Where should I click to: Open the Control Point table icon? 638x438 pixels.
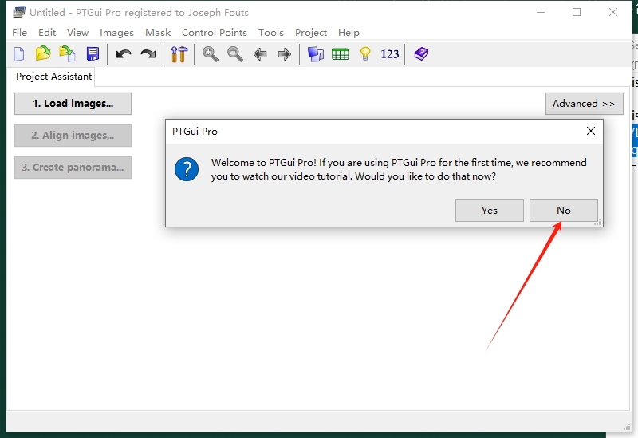click(x=341, y=54)
